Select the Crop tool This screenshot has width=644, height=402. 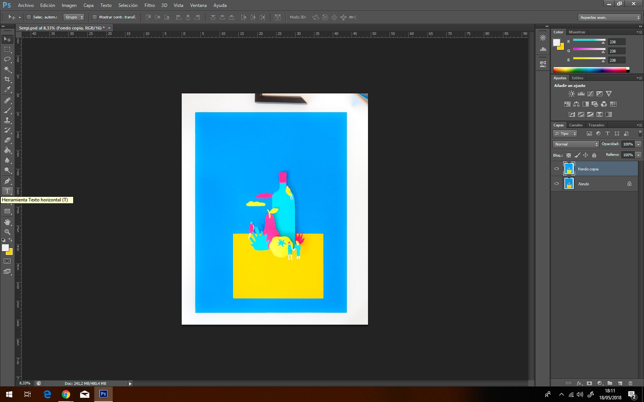click(x=7, y=79)
